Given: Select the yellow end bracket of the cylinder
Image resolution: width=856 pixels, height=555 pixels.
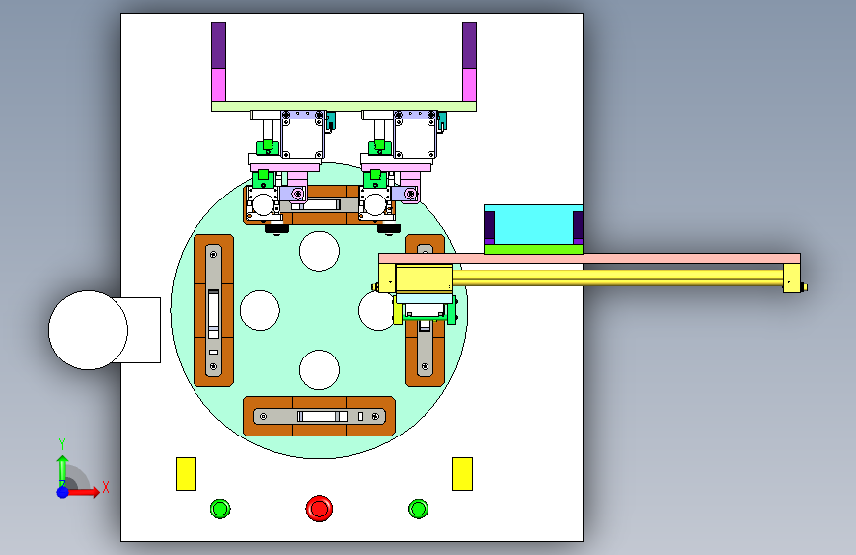Looking at the screenshot, I should 792,278.
